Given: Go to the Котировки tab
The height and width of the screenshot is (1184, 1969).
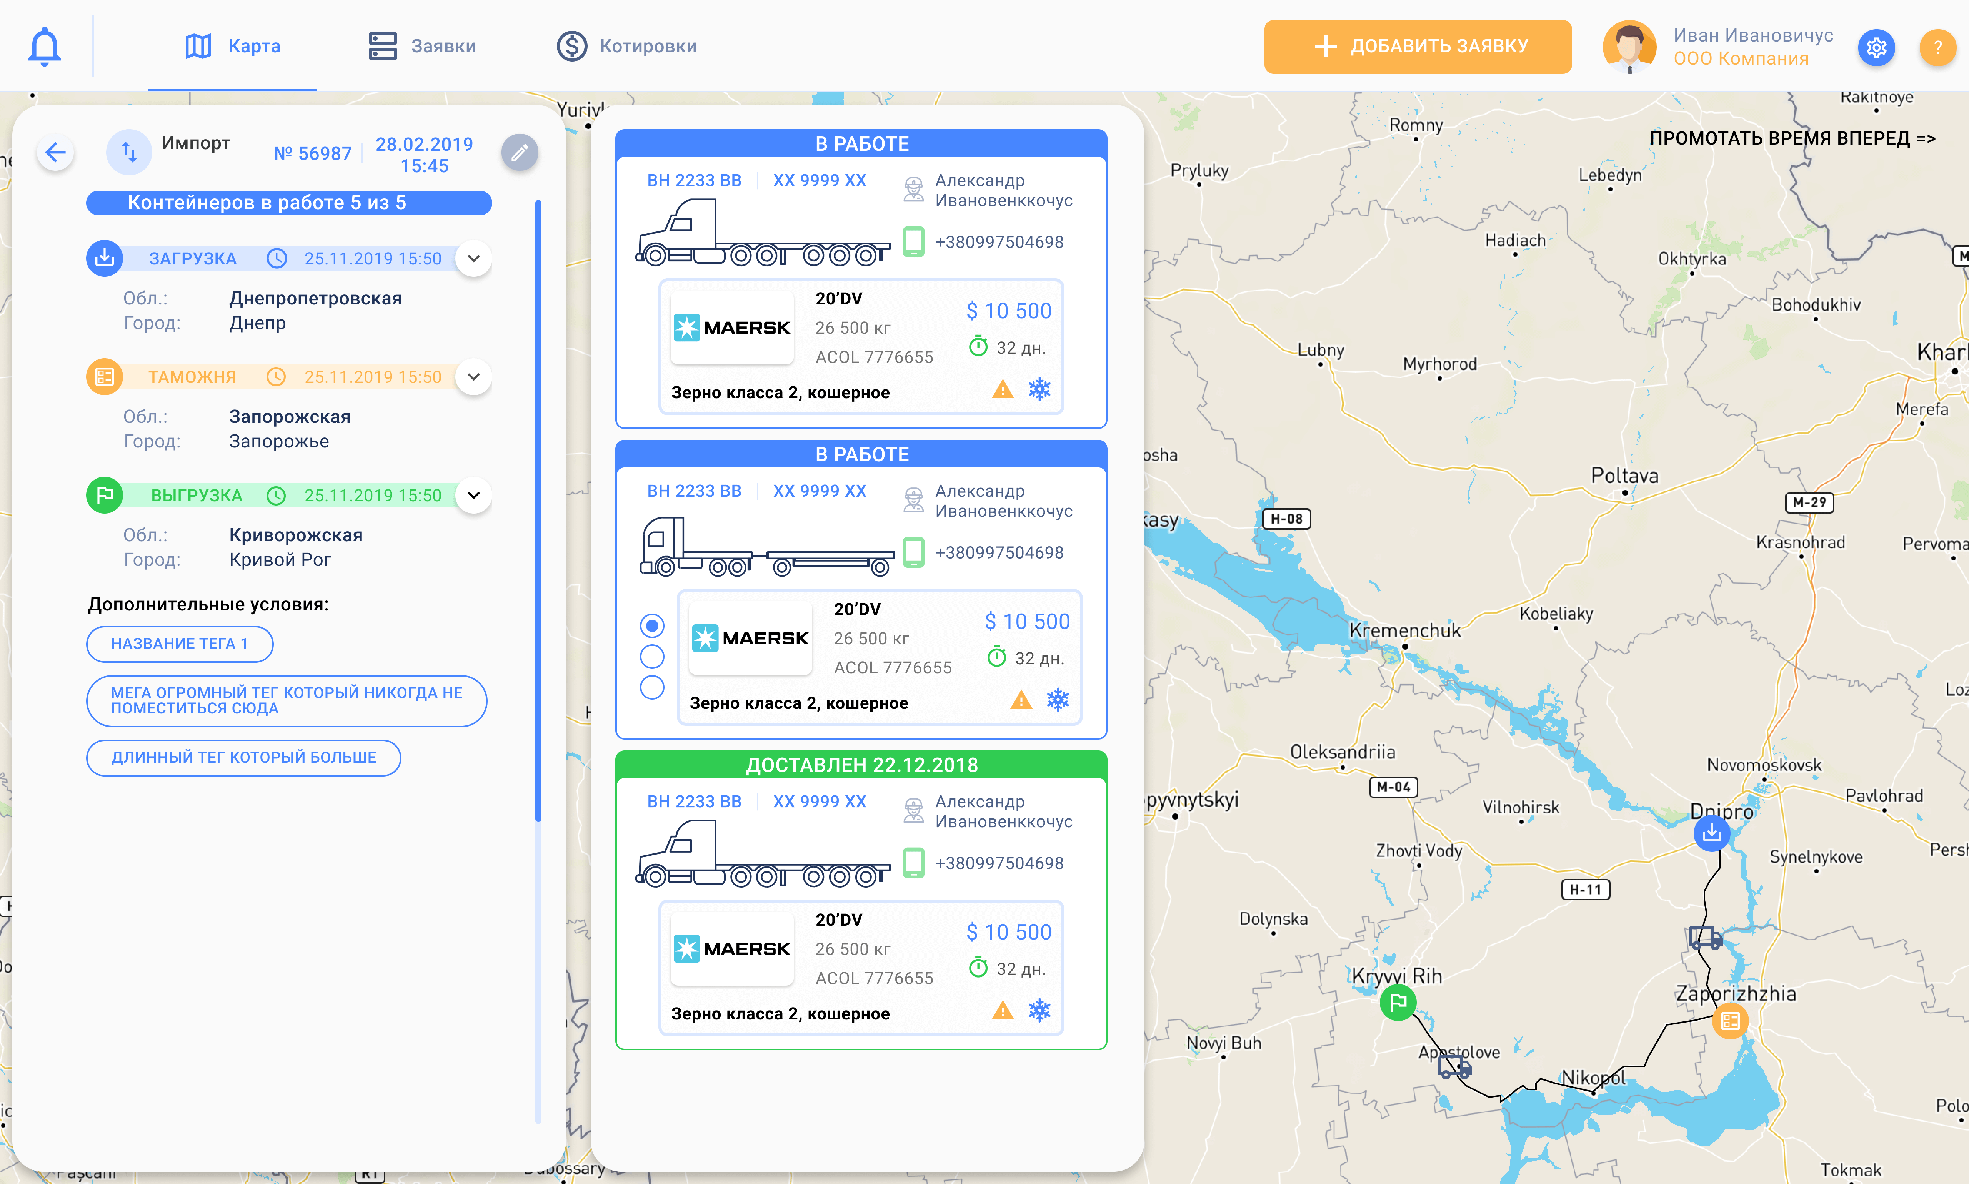Looking at the screenshot, I should coord(626,45).
